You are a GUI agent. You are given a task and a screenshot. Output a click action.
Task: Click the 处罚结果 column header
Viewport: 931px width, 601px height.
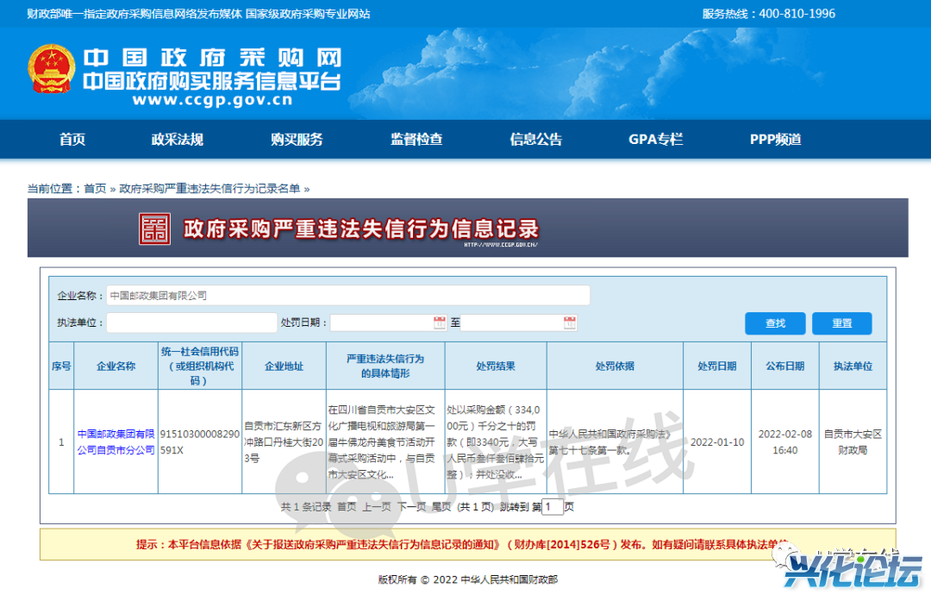pyautogui.click(x=496, y=366)
